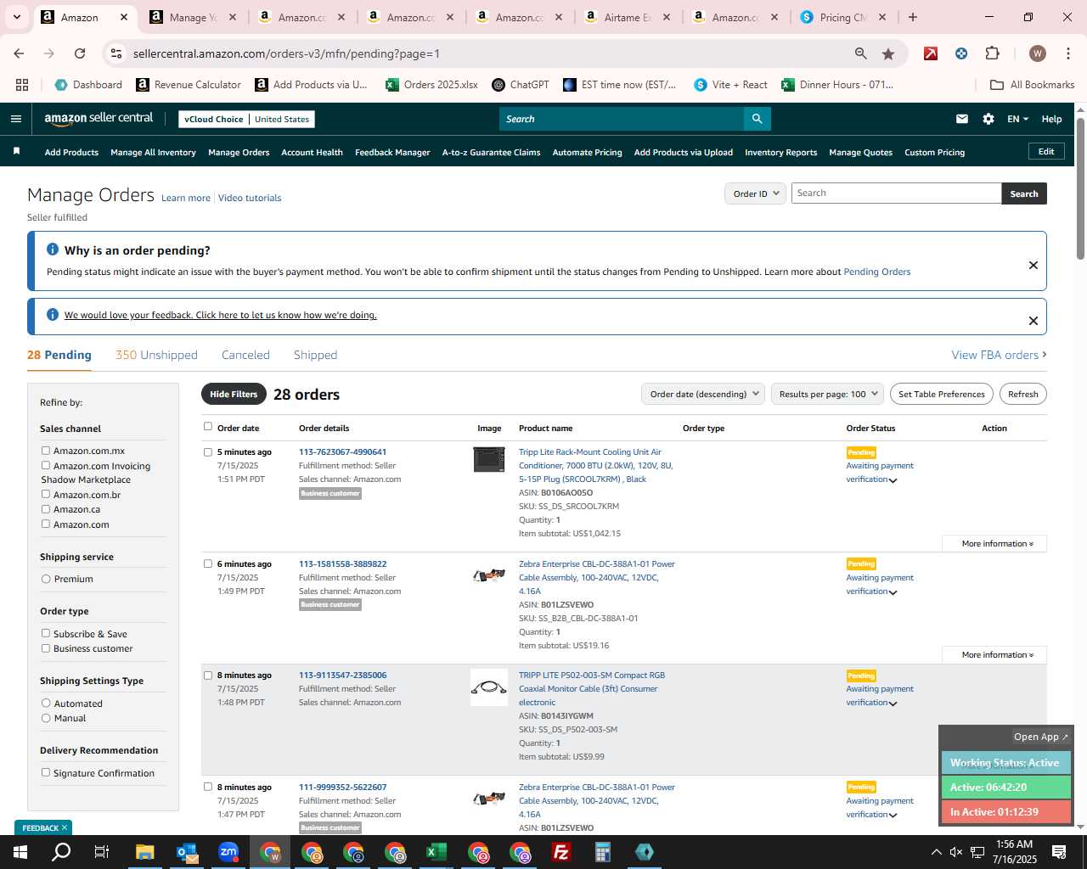Open Results per page dropdown
This screenshot has height=869, width=1087.
[x=827, y=394]
